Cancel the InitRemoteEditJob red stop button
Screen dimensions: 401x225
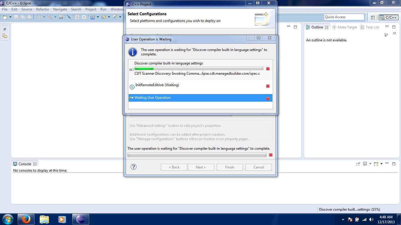(268, 86)
